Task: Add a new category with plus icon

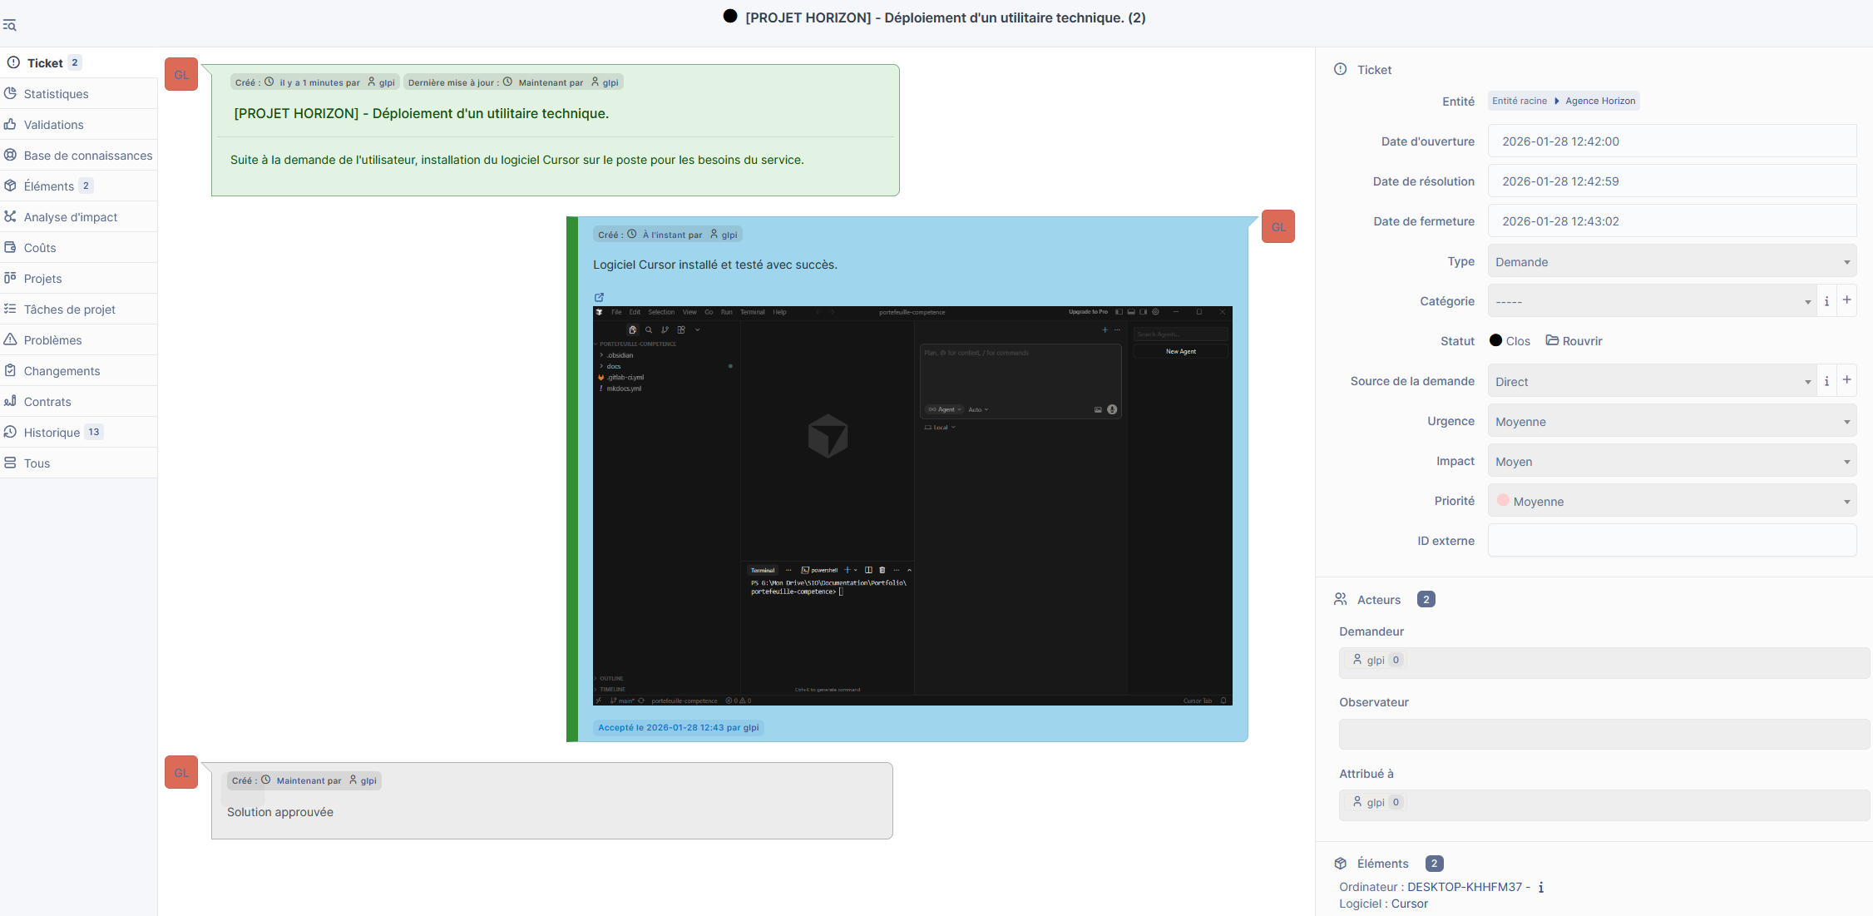Action: click(x=1846, y=300)
